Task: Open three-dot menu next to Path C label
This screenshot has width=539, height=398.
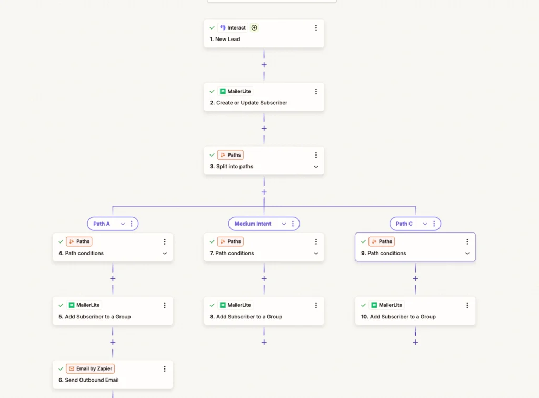Action: tap(434, 224)
